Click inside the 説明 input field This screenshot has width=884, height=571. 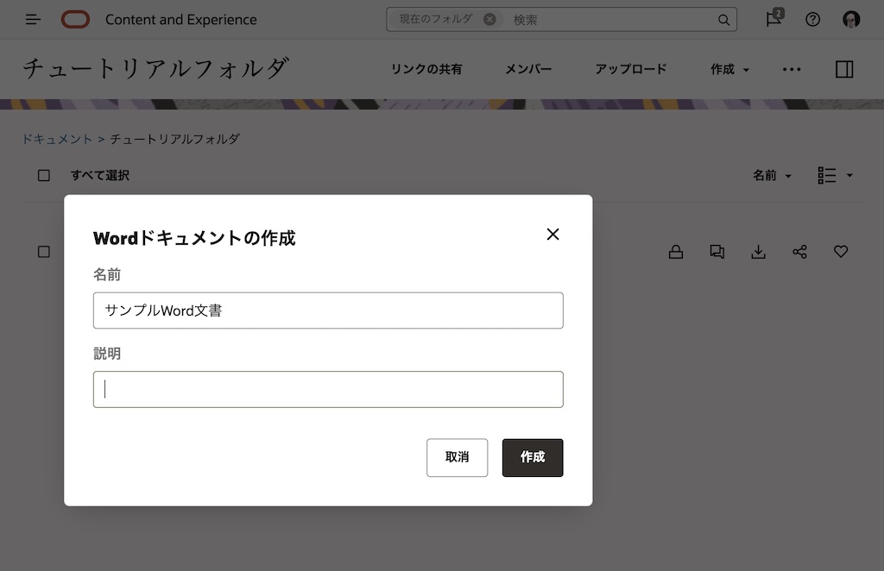(x=328, y=389)
